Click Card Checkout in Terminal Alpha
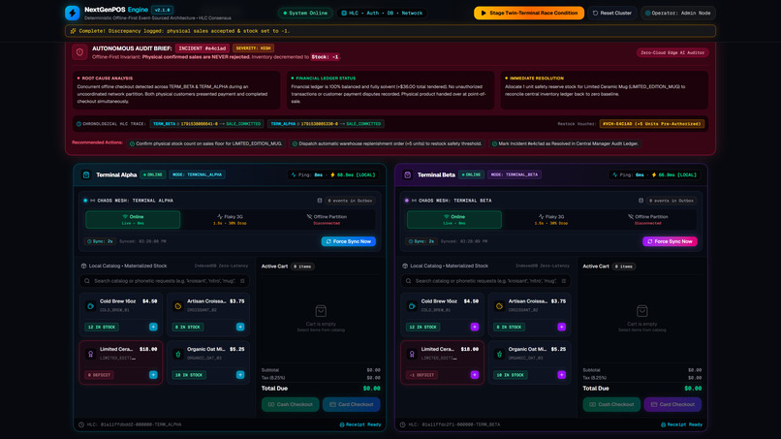This screenshot has width=781, height=439. point(352,404)
